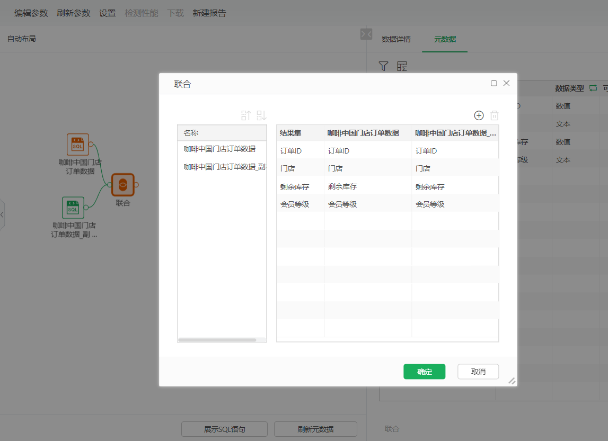The width and height of the screenshot is (608, 441).
Task: Select the filter funnel icon in 元数据 panel
Action: coord(383,66)
